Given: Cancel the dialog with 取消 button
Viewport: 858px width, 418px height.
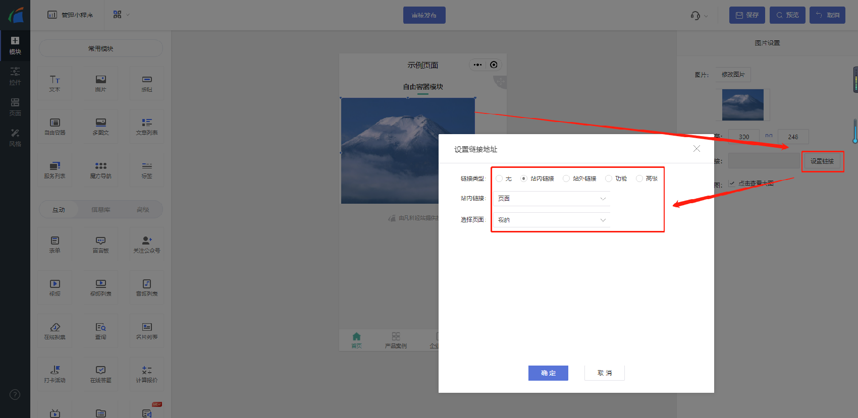Looking at the screenshot, I should 605,373.
